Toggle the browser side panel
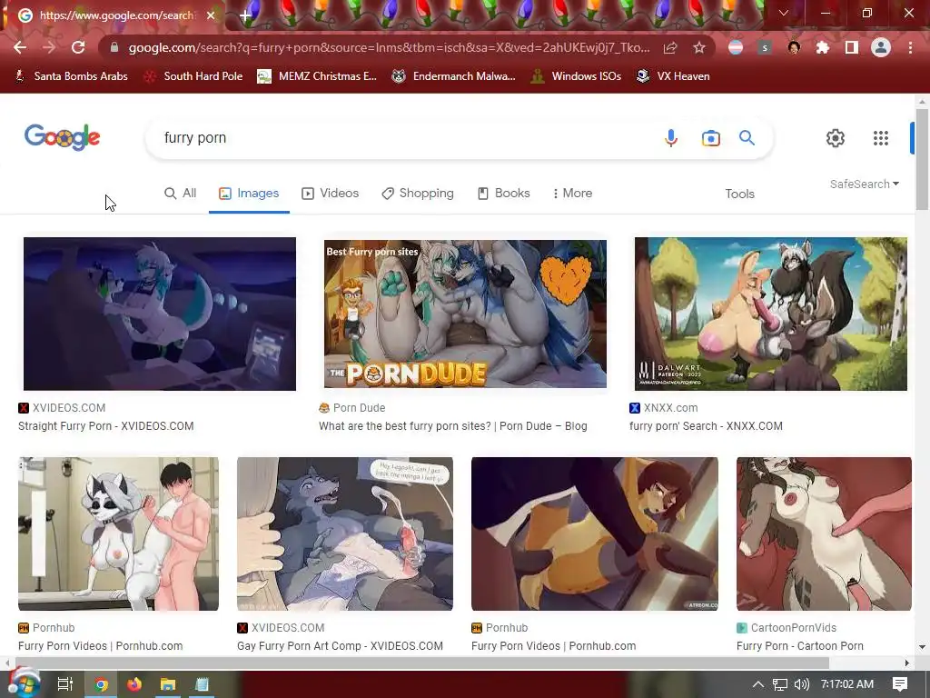 852,47
